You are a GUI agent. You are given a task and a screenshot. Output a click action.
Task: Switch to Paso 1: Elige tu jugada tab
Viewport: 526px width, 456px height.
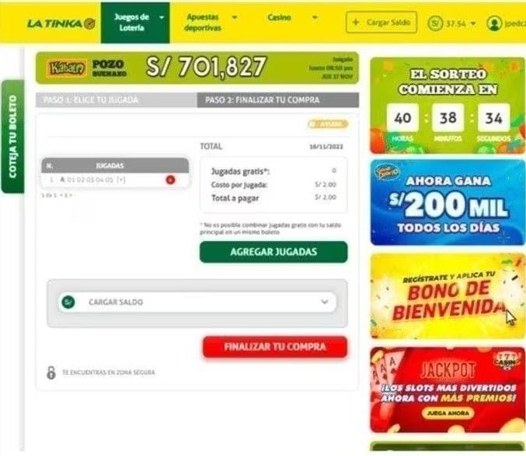coord(117,100)
